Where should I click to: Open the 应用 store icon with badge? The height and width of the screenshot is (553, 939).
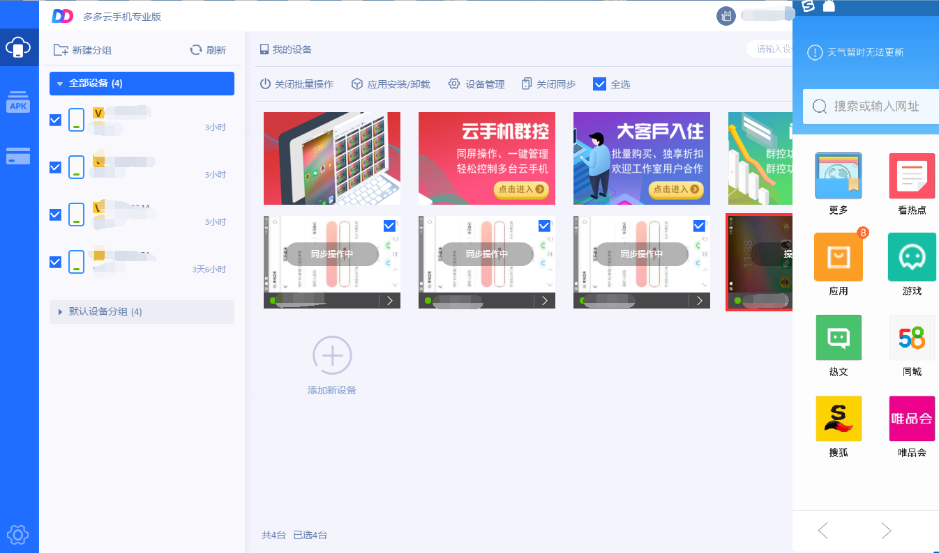(x=839, y=257)
